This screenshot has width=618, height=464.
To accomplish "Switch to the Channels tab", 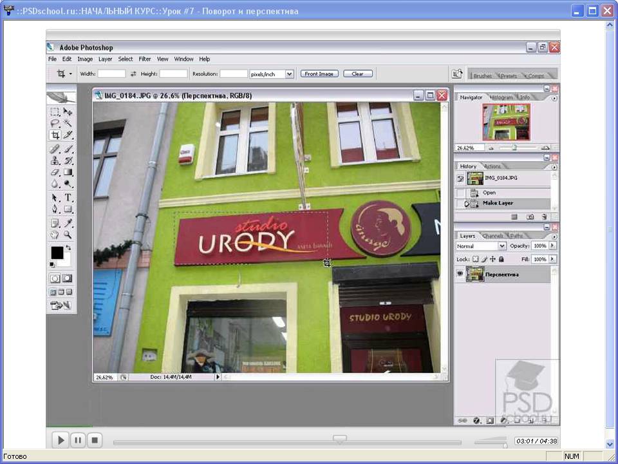I will coord(492,236).
